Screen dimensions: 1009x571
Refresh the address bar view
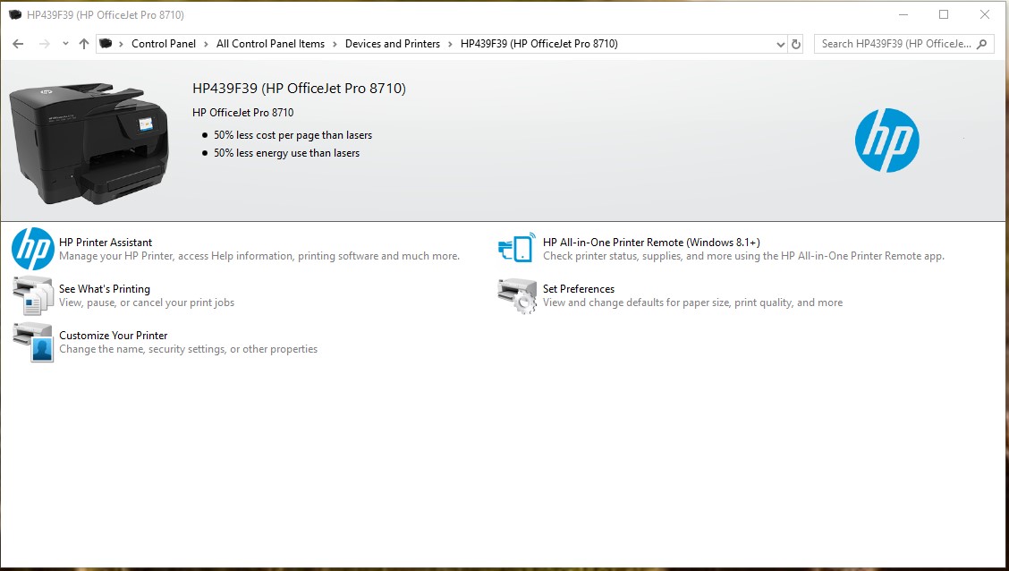(x=796, y=44)
